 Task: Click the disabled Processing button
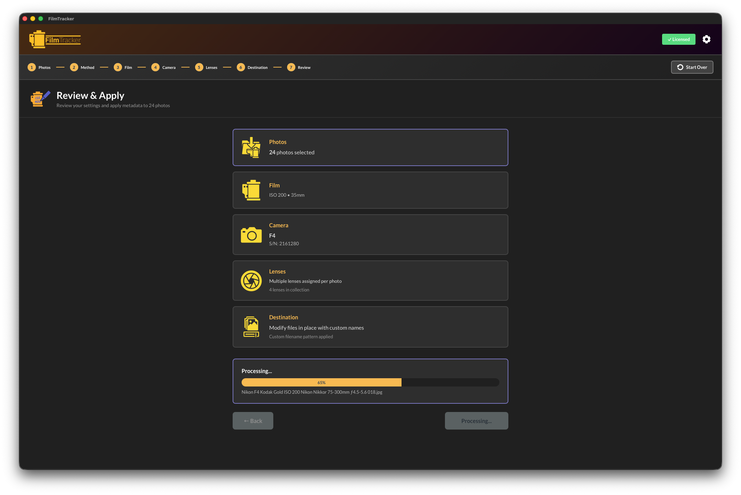coord(476,421)
